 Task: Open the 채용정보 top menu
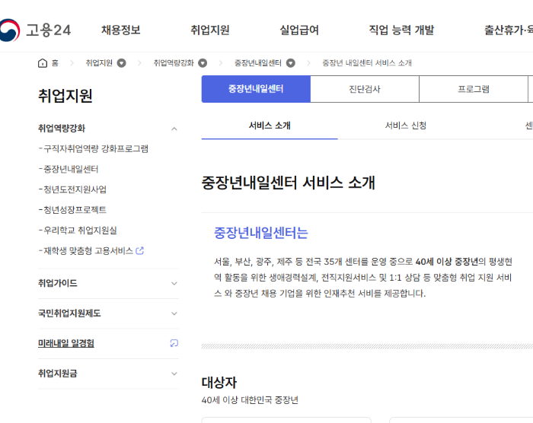pos(121,30)
